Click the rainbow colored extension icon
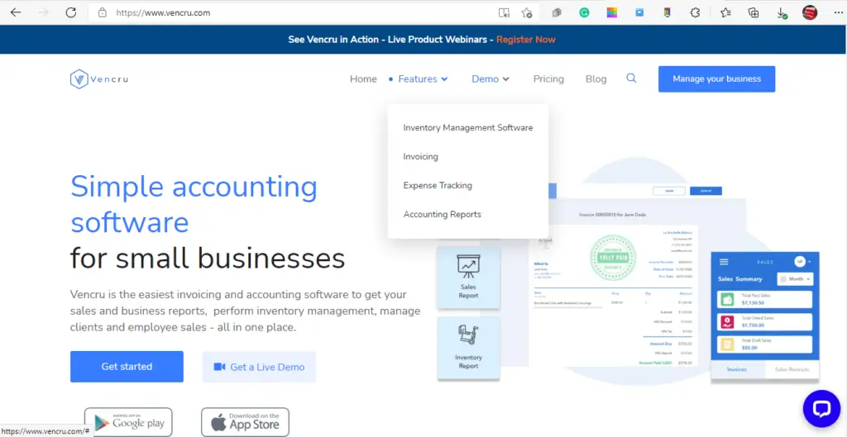 (x=611, y=13)
